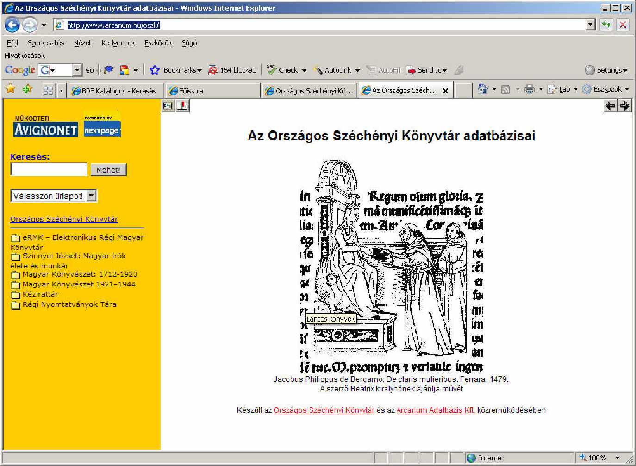636x466 pixels.
Task: Expand the Google search box history dropdown
Action: [x=77, y=70]
